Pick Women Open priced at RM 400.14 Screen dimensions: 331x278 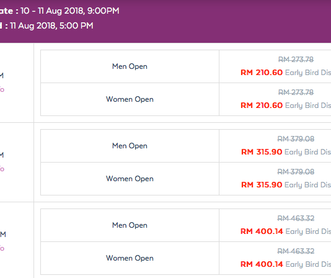(130, 258)
